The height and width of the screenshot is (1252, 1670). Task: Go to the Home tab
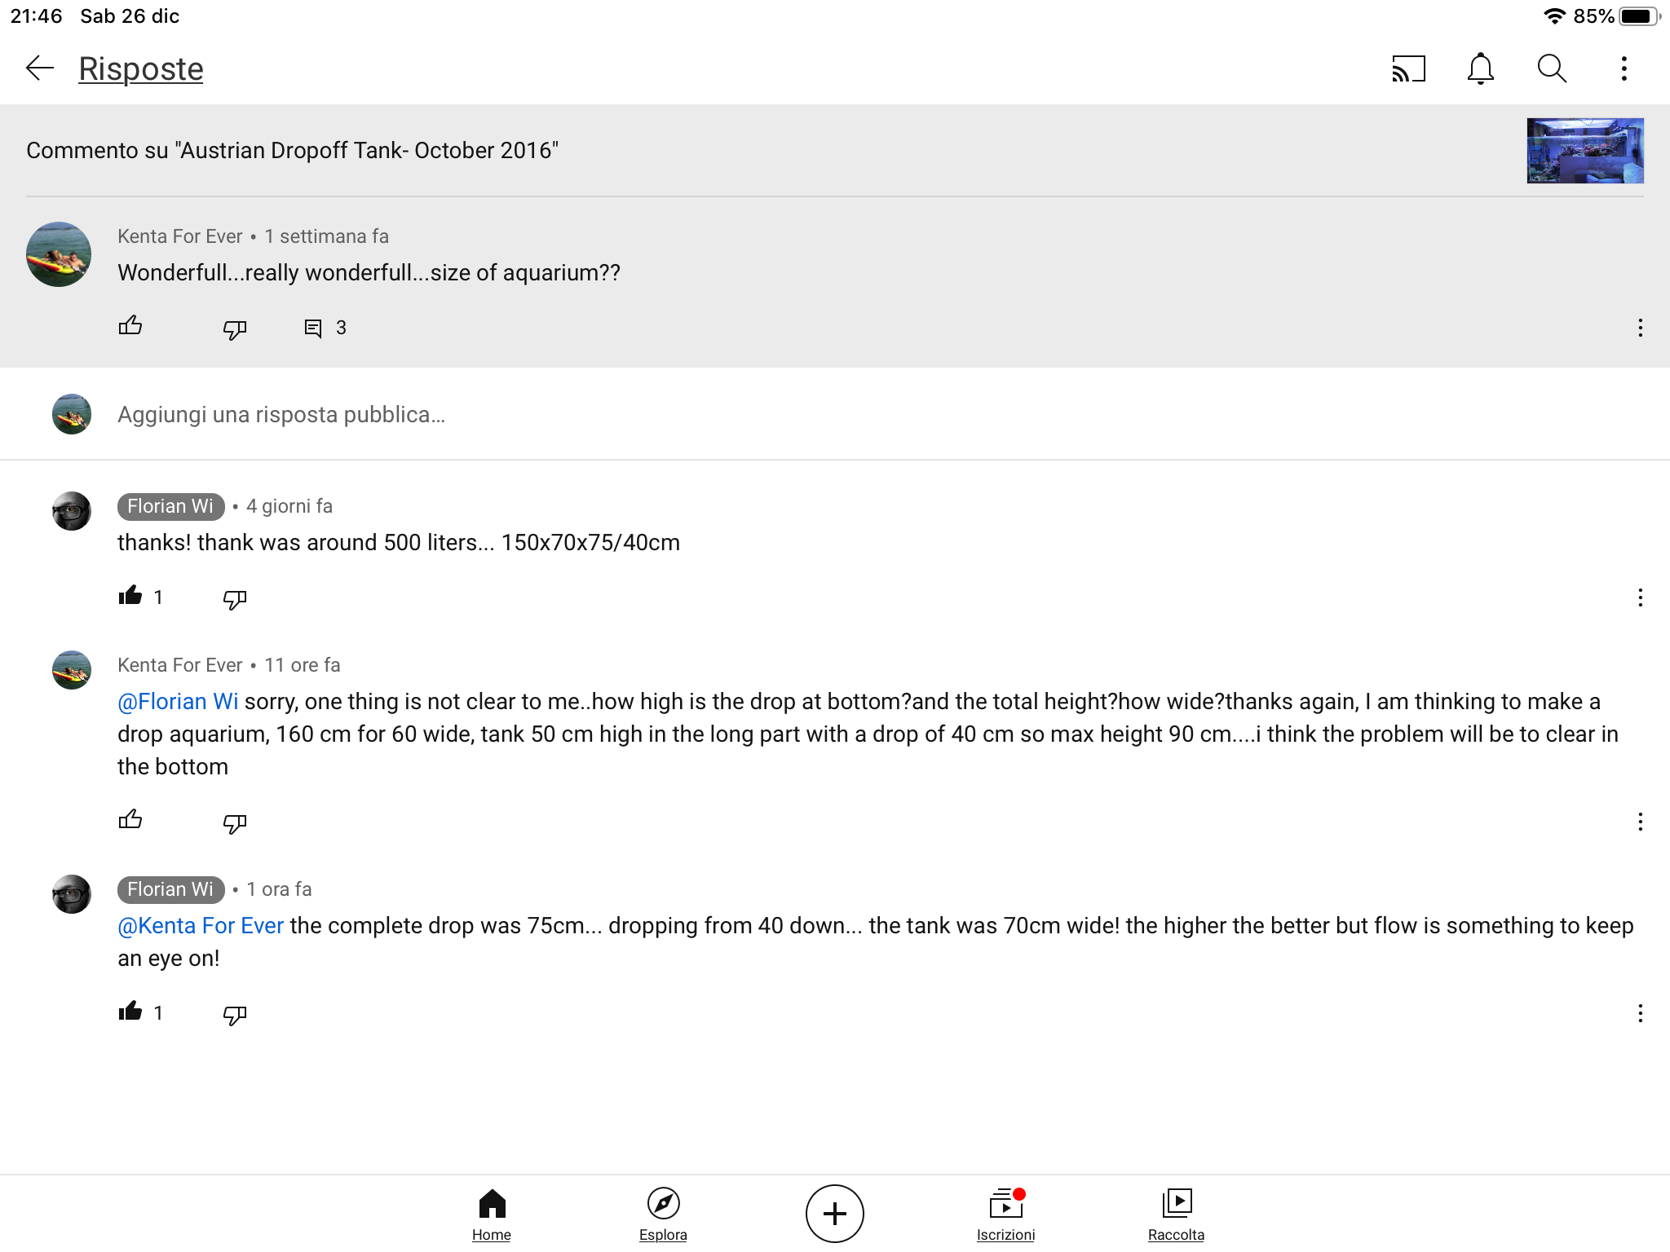(492, 1213)
